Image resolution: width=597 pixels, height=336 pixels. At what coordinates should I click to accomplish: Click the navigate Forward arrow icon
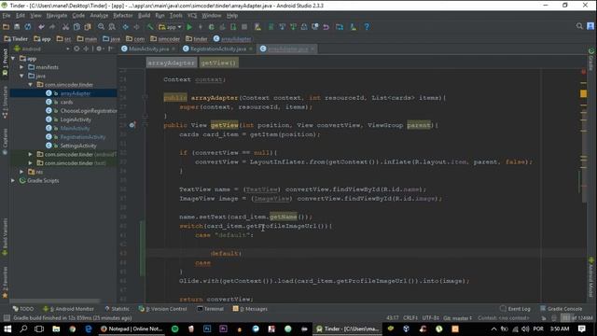[x=136, y=27]
